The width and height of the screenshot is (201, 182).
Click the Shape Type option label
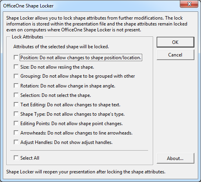pos(72,114)
